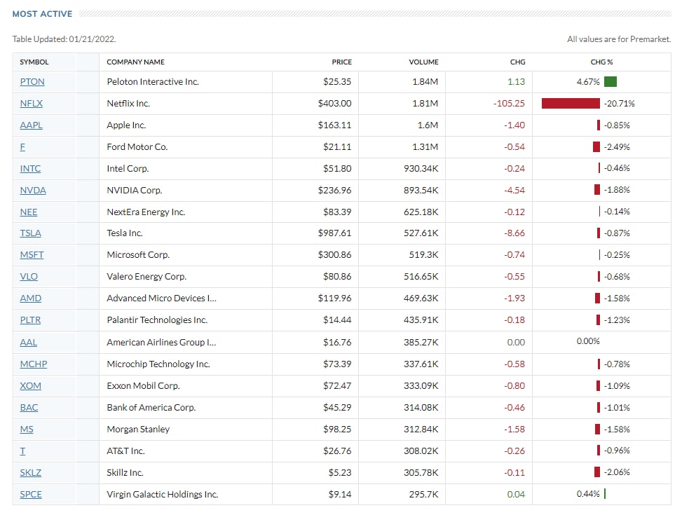Click Tesla change value -8.66

click(514, 233)
